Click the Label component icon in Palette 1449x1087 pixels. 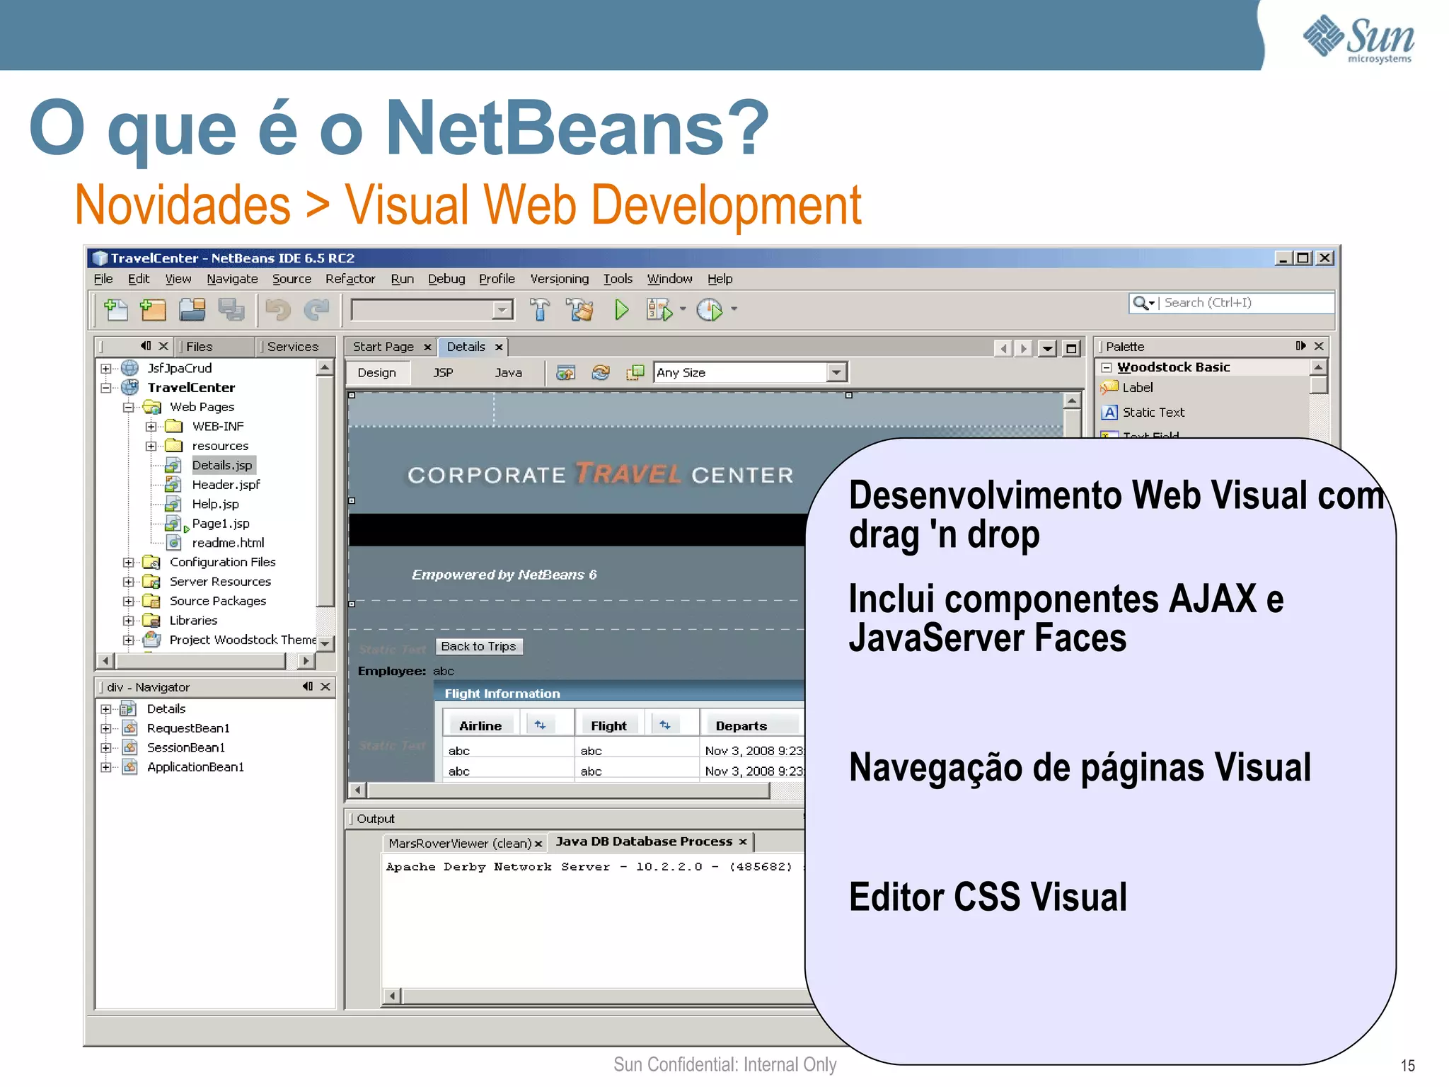tap(1109, 387)
